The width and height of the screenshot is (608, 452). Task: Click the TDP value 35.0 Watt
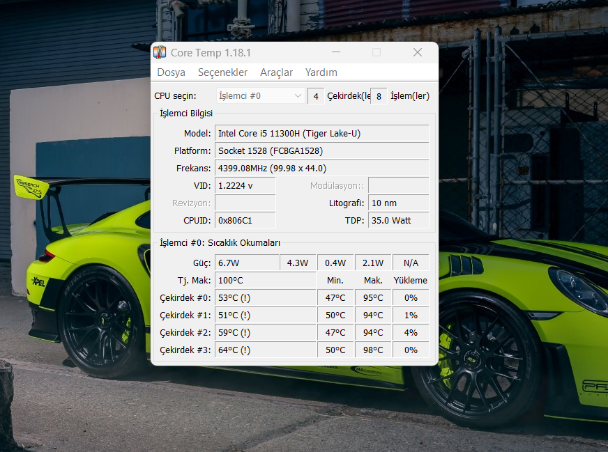(x=399, y=220)
